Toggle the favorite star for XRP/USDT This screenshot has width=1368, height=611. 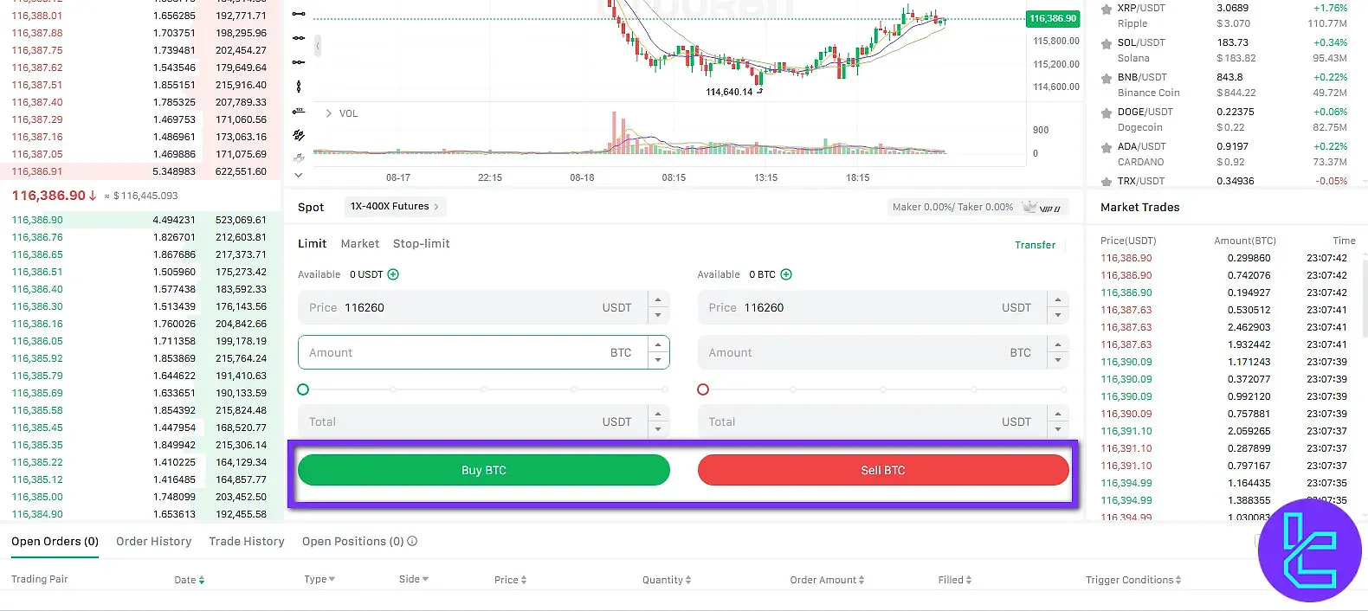point(1106,9)
